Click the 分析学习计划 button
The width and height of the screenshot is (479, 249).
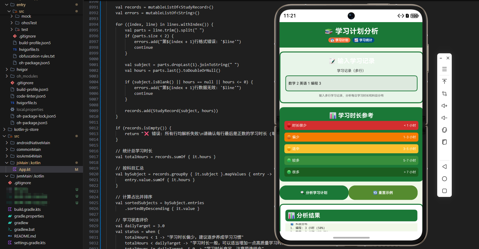314,193
